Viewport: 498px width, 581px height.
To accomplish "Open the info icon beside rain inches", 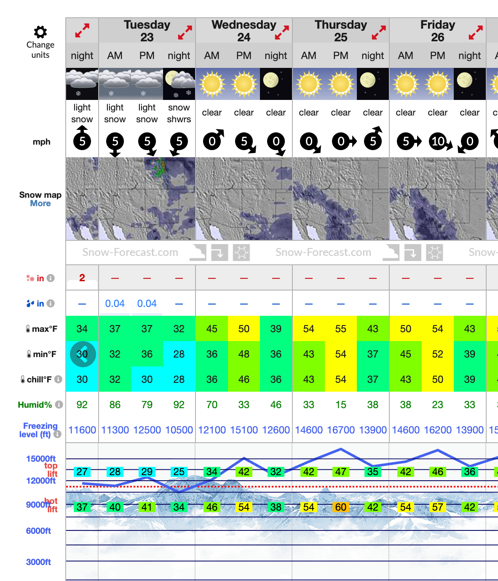I will (51, 304).
